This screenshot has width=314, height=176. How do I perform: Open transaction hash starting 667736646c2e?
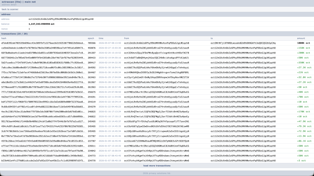point(43,58)
